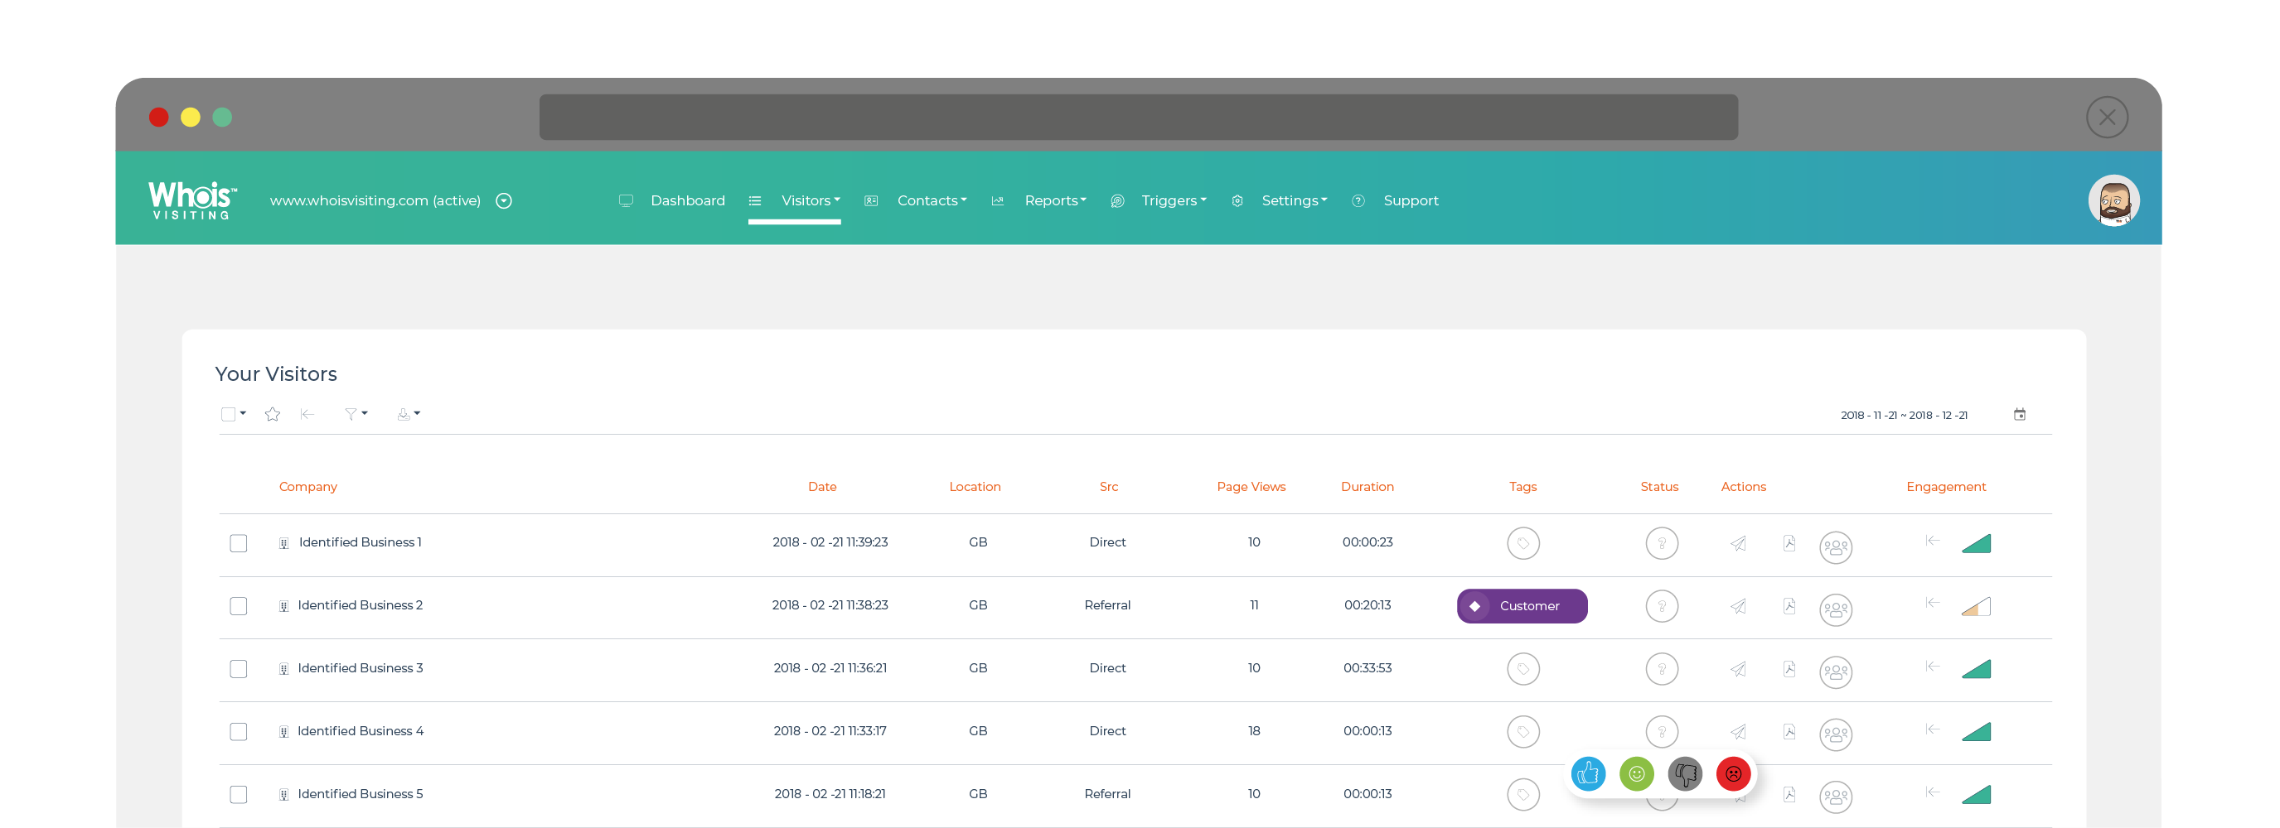
Task: Tick checkbox for Identified Business 1
Action: (x=238, y=543)
